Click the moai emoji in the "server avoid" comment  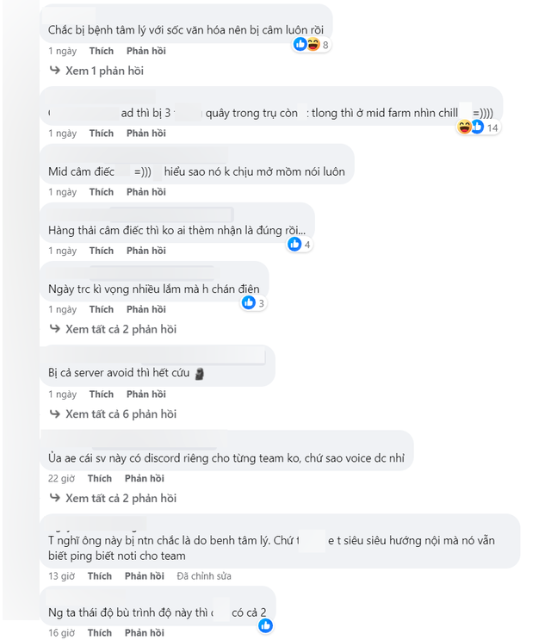198,374
